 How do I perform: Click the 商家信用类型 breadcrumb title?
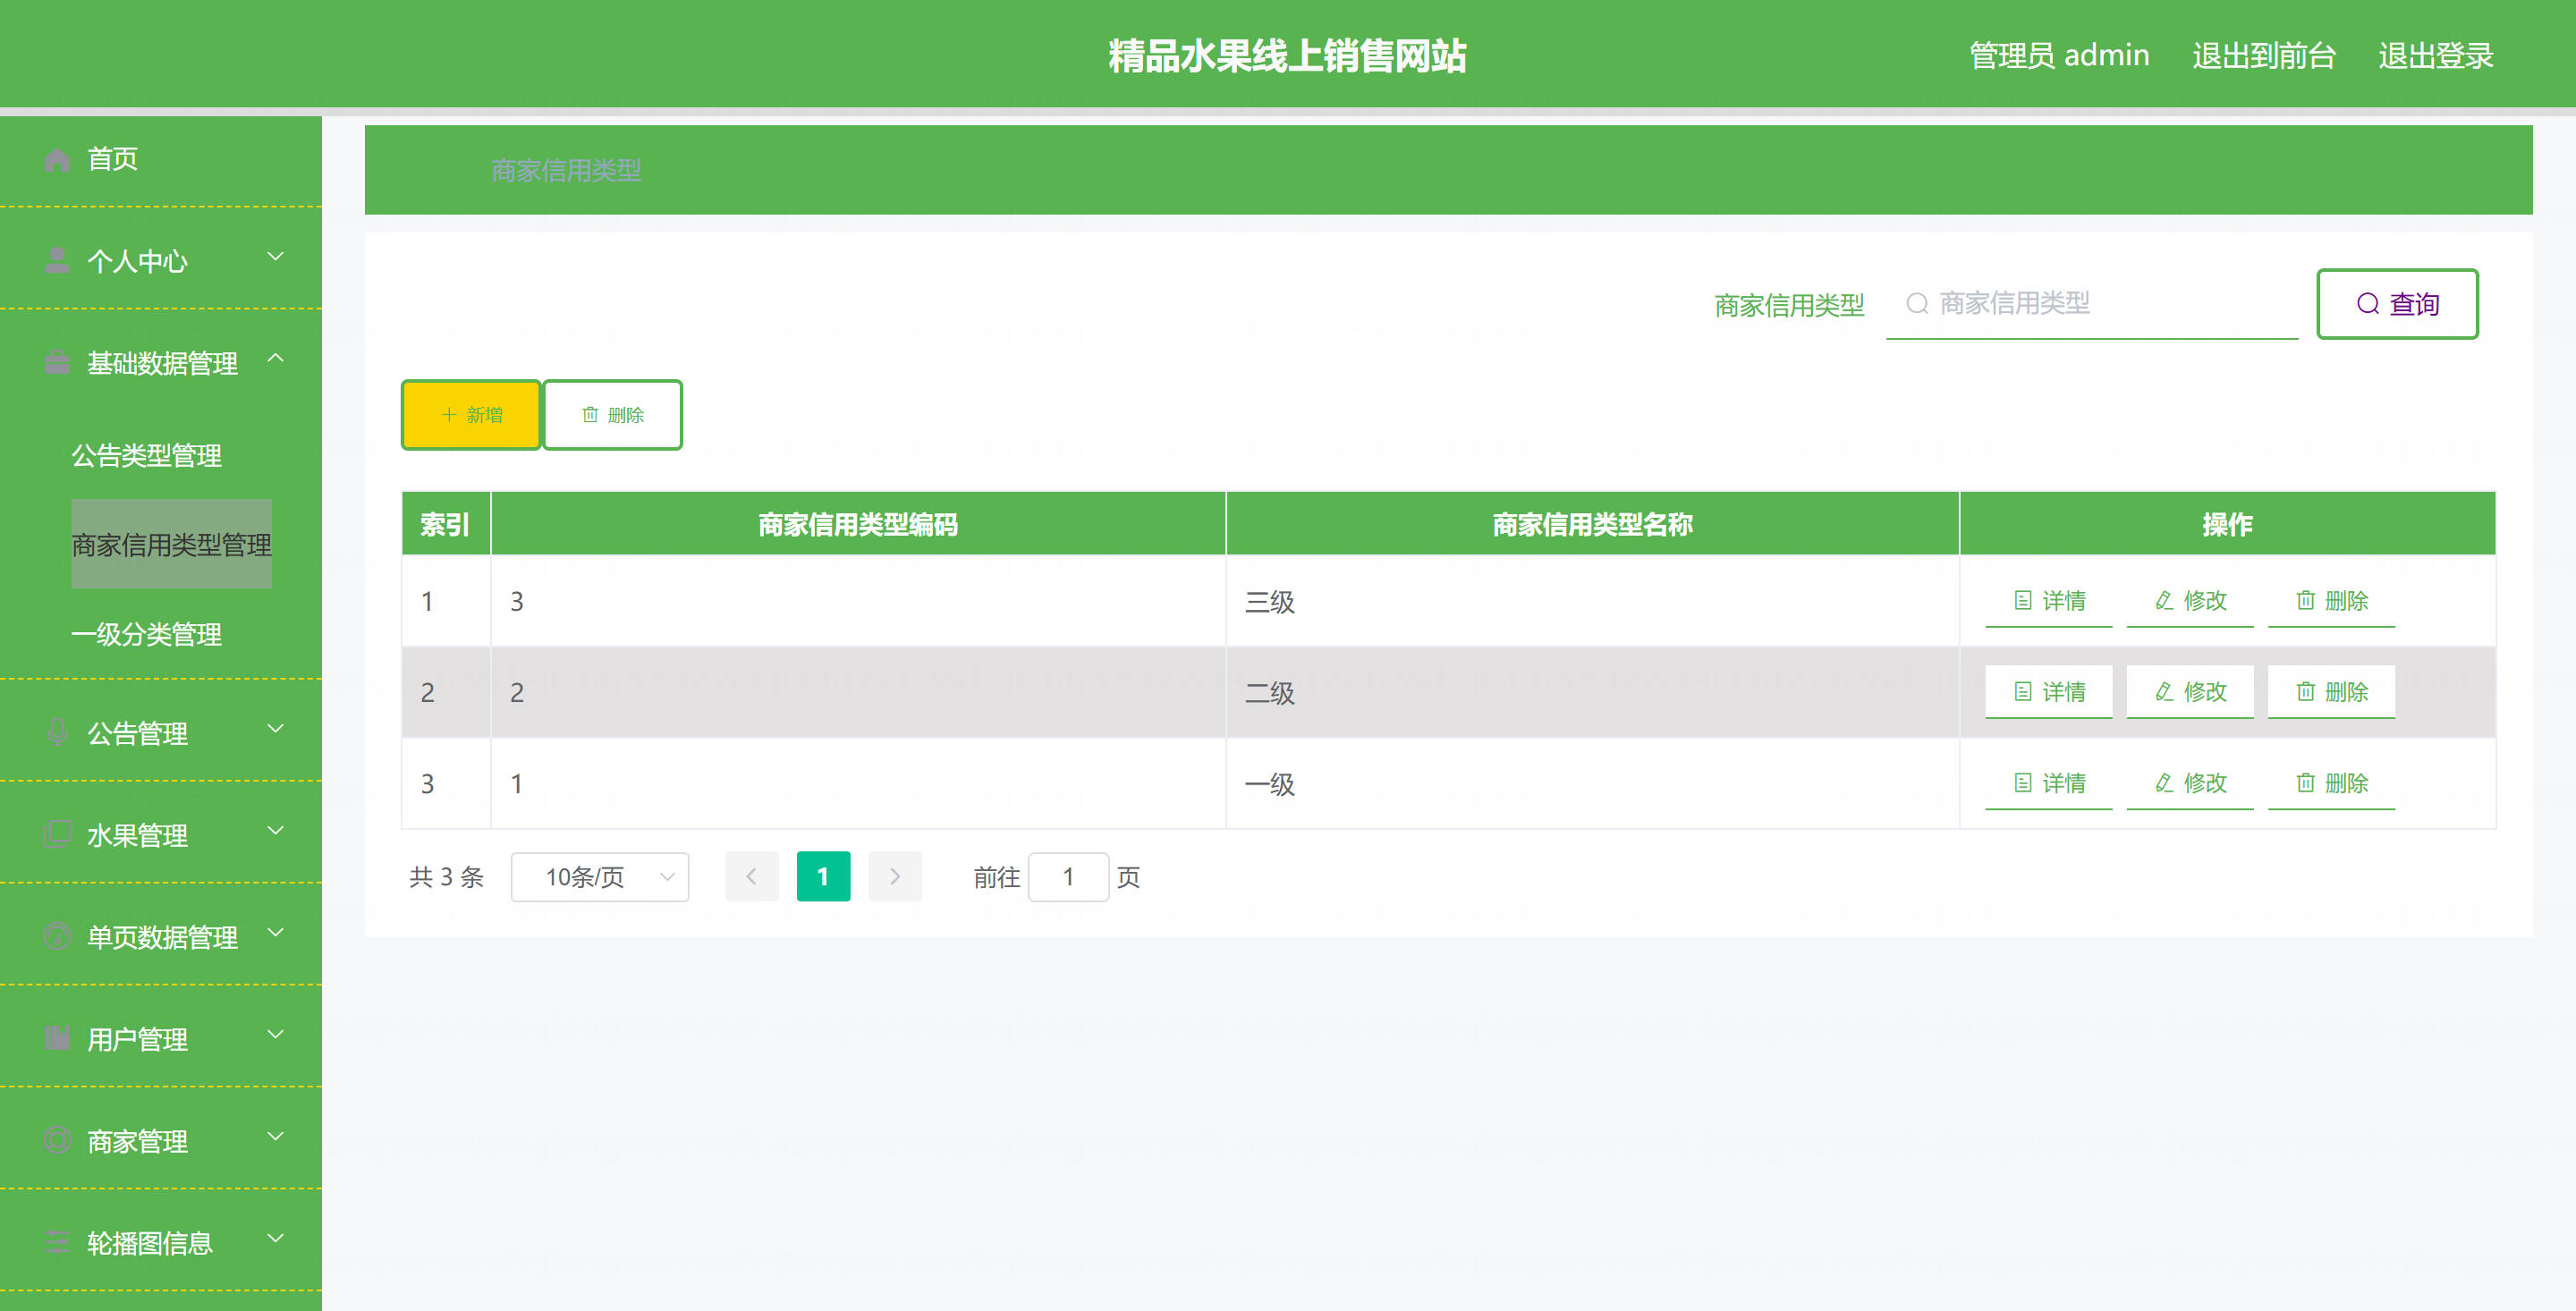566,170
